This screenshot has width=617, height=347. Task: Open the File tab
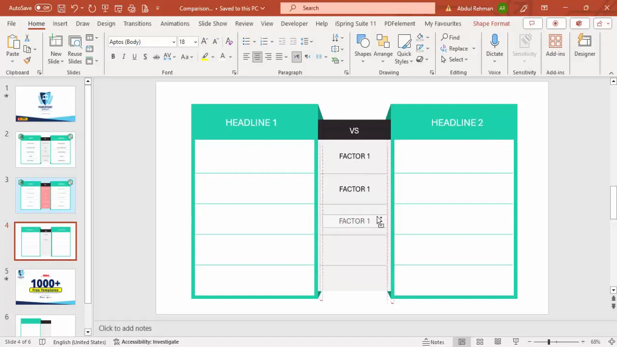point(12,23)
